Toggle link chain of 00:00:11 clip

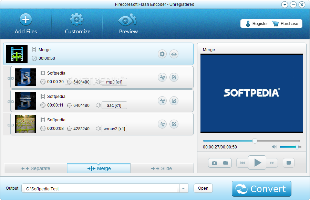coord(10,102)
